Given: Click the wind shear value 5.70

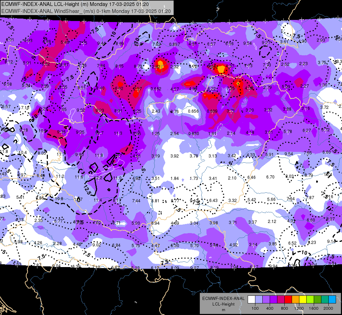Looking at the screenshot, I should click(x=194, y=246).
